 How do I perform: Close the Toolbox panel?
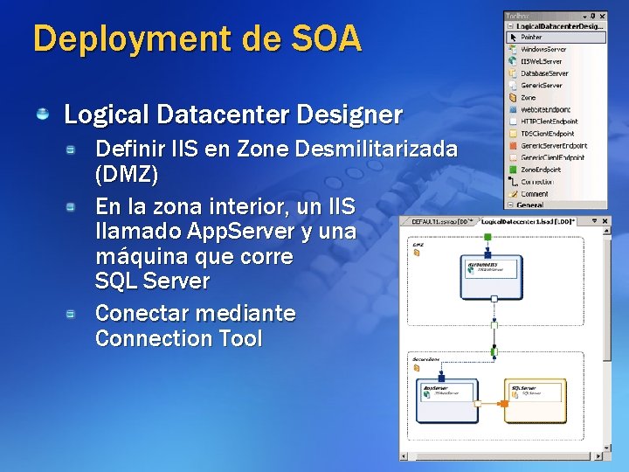pyautogui.click(x=602, y=16)
